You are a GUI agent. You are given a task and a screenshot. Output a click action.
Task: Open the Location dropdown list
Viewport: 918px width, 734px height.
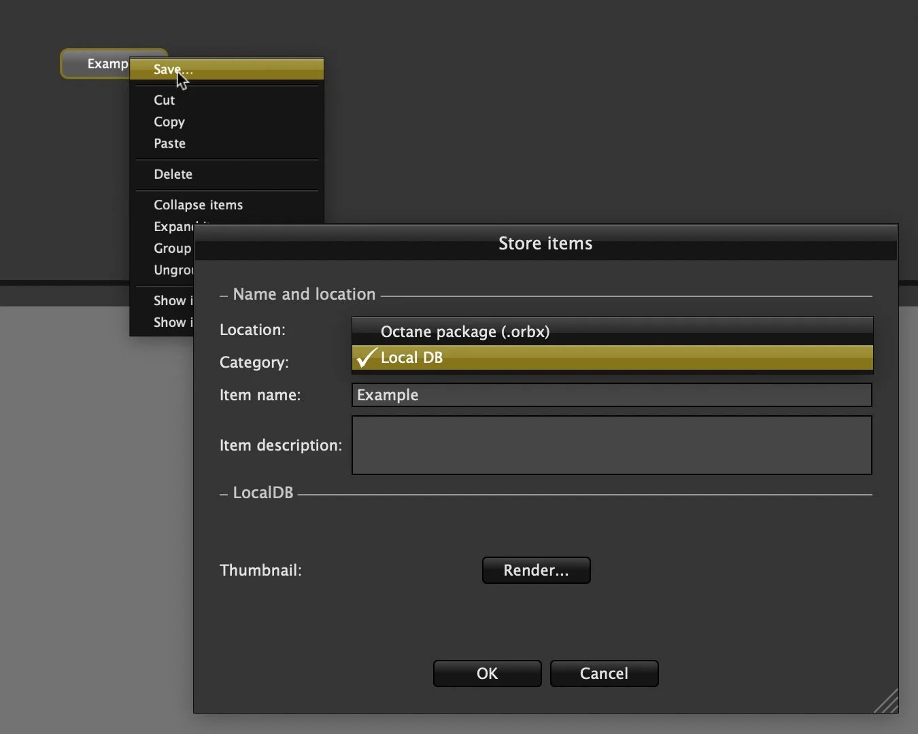[611, 332]
